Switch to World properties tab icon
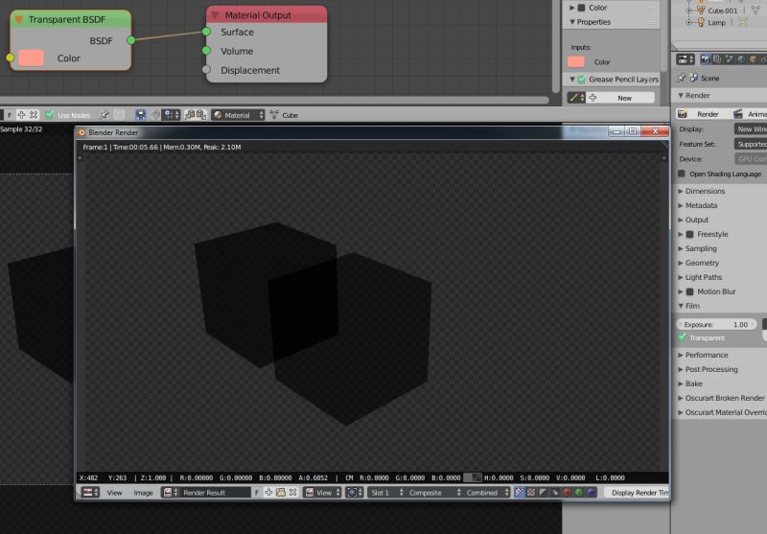The width and height of the screenshot is (767, 534). click(x=741, y=59)
